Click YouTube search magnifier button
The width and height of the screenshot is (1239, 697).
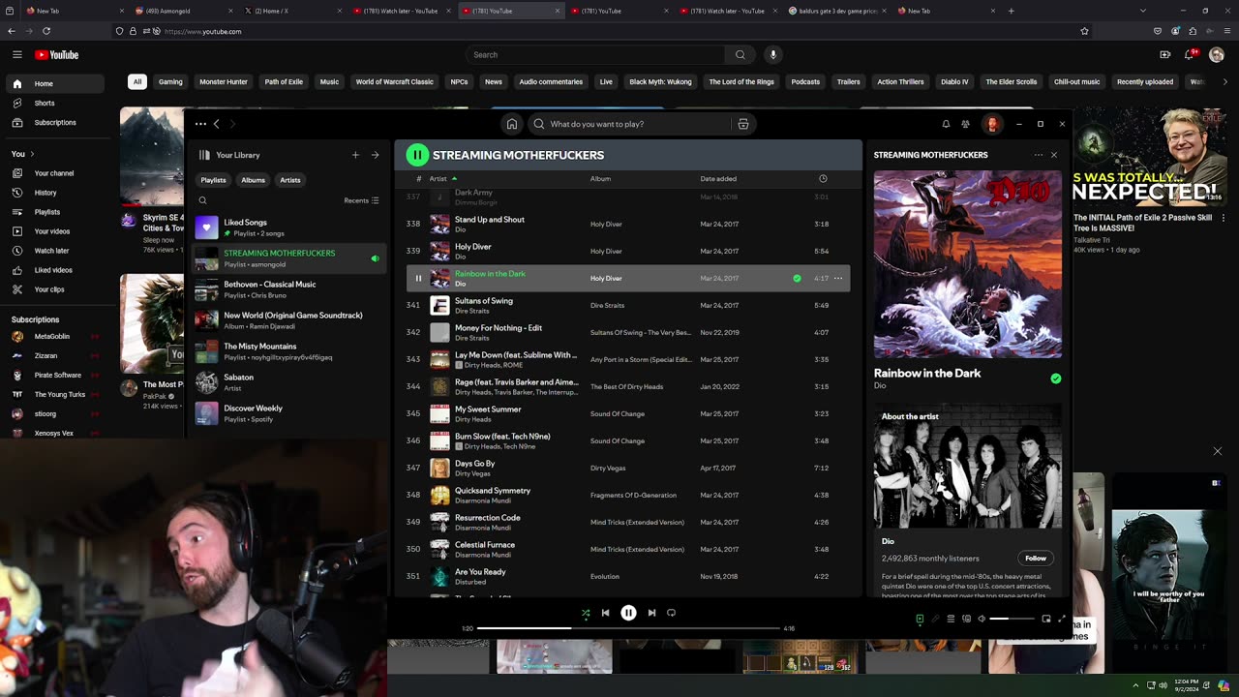coord(740,55)
